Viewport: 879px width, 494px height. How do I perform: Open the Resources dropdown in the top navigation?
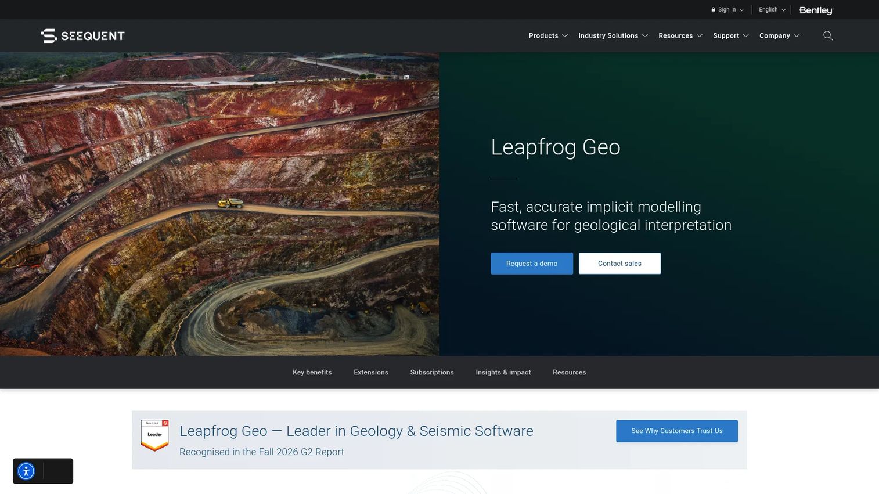tap(680, 36)
